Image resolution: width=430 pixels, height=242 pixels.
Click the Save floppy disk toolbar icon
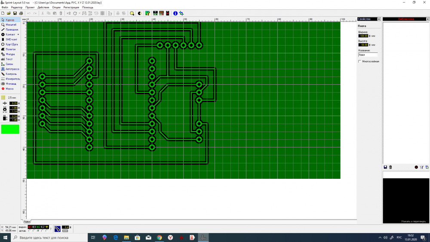(x=15, y=13)
